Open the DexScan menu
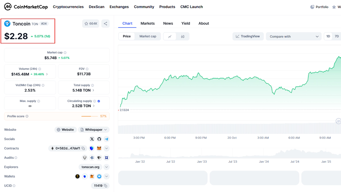The width and height of the screenshot is (341, 192). (x=96, y=7)
